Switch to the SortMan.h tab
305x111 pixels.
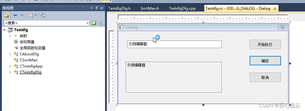pyautogui.click(x=150, y=8)
